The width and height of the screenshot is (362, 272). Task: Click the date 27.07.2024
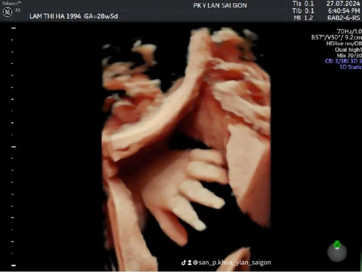pyautogui.click(x=343, y=4)
